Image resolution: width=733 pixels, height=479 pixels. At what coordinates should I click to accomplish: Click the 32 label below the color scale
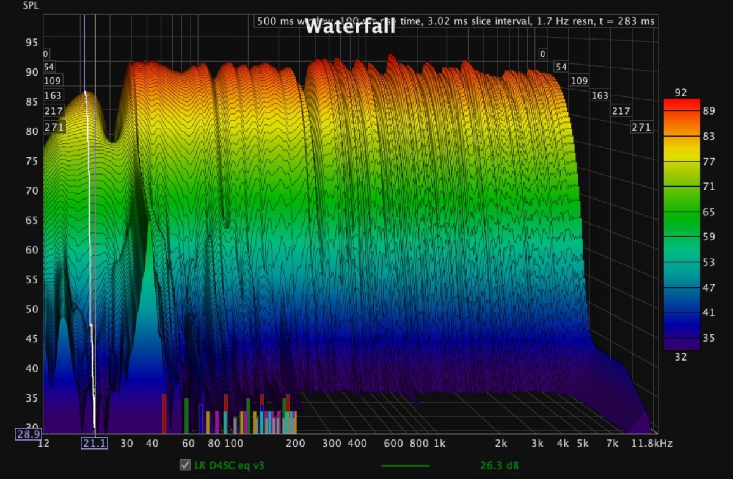coord(680,357)
